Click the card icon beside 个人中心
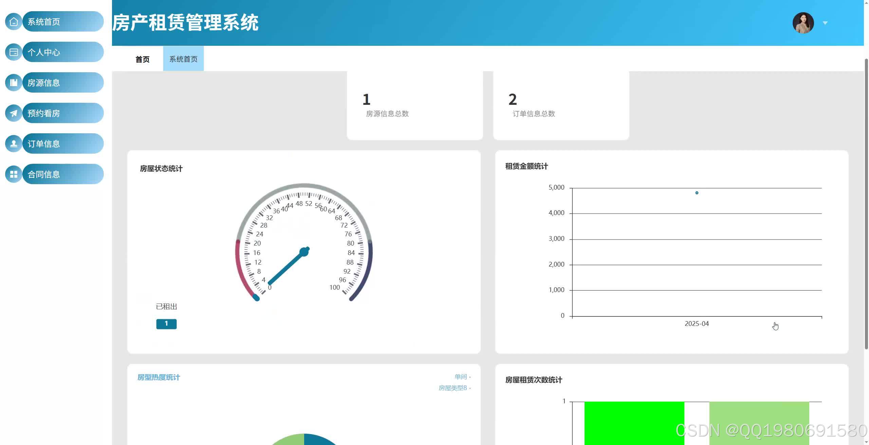 [14, 52]
